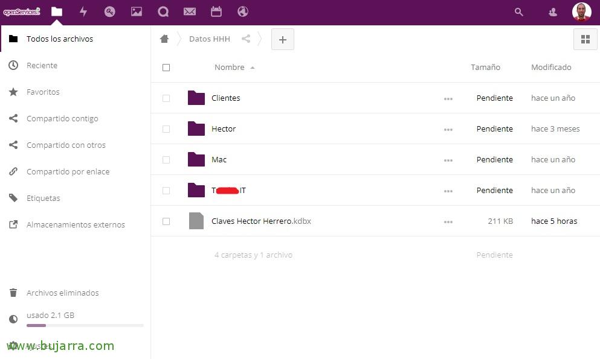The height and width of the screenshot is (359, 600).
Task: Click the storage usage bar
Action: coord(85,325)
